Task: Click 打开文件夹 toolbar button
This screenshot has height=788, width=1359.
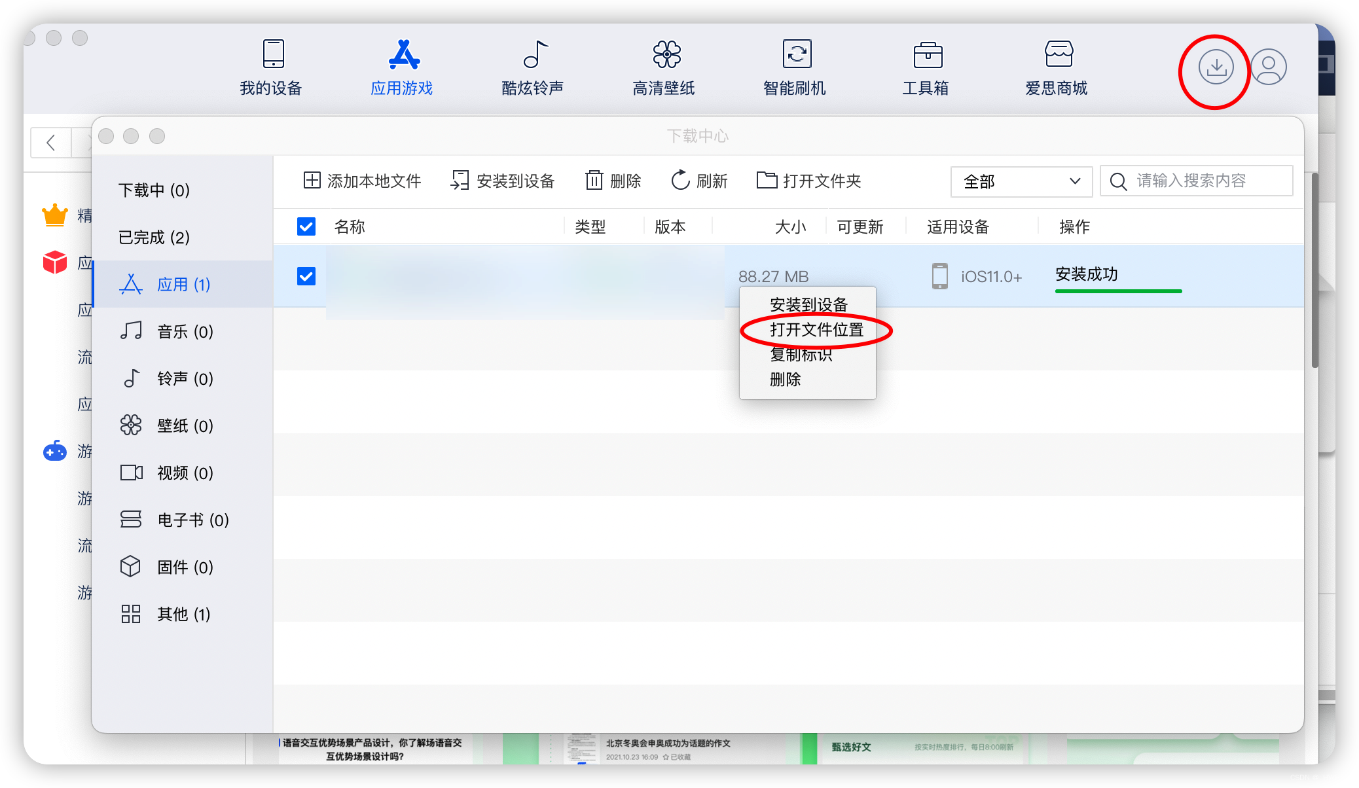Action: (x=808, y=181)
